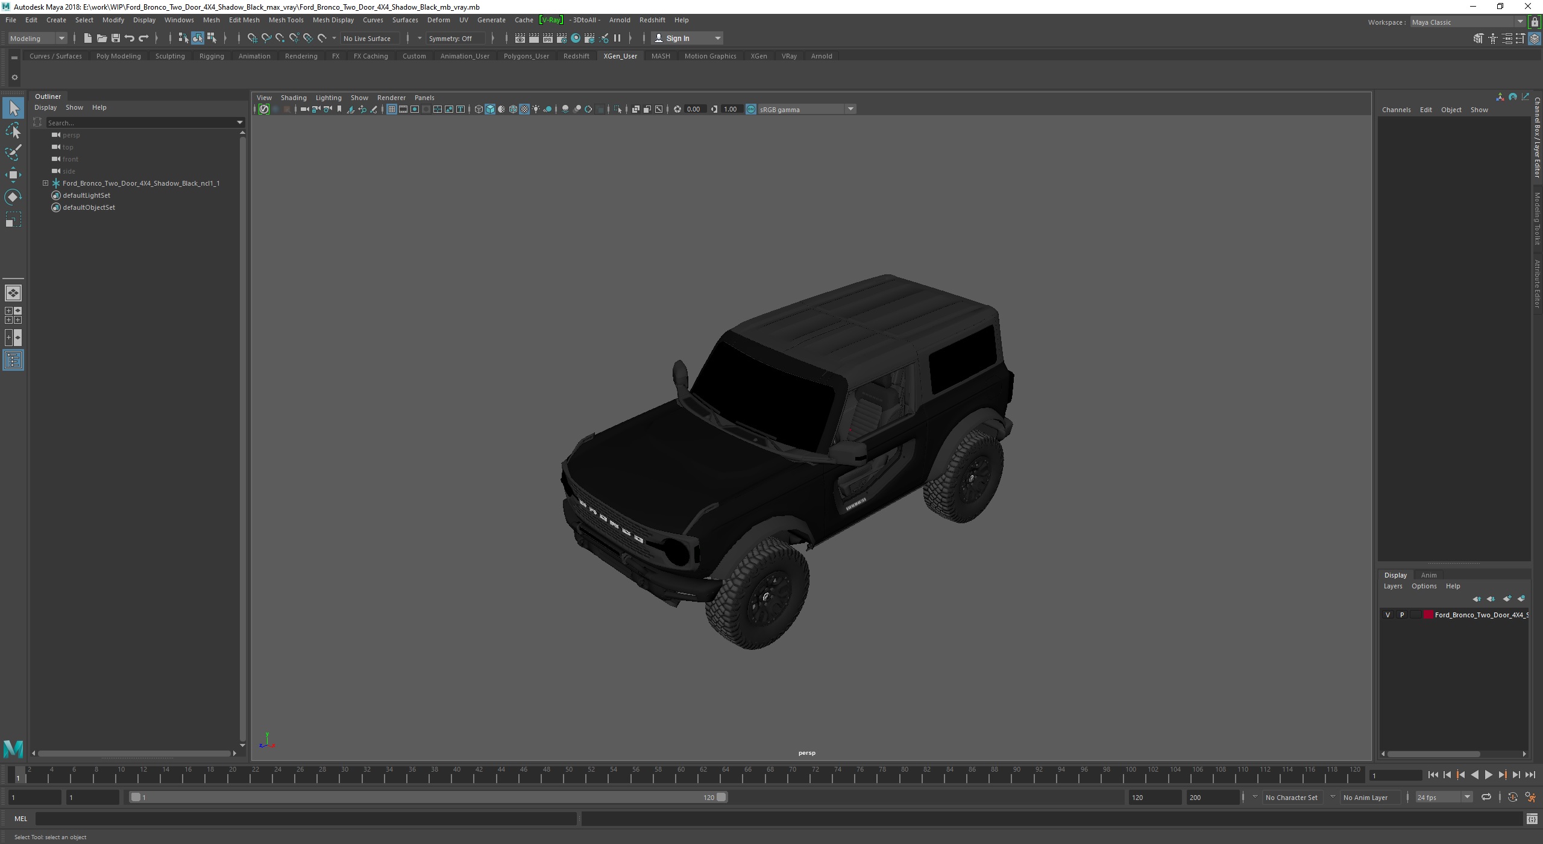The width and height of the screenshot is (1543, 844).
Task: Open the Mesh Tools menu
Action: pos(286,20)
